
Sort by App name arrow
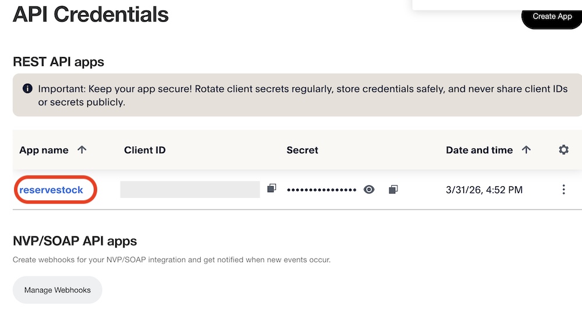click(x=82, y=150)
